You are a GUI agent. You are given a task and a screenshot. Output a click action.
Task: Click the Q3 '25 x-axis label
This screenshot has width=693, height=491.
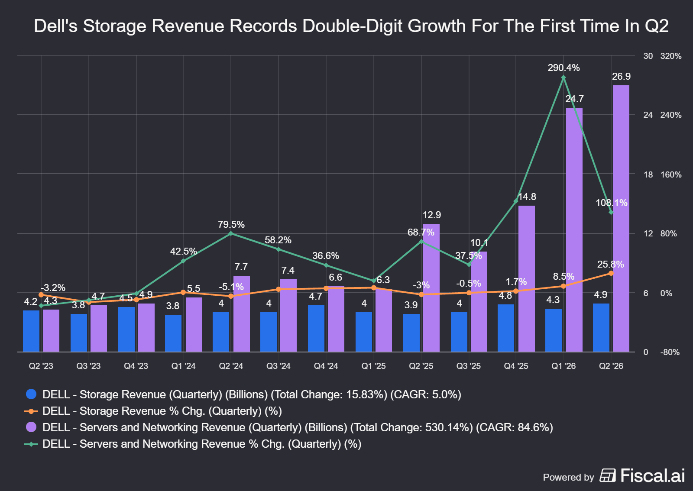coord(469,366)
